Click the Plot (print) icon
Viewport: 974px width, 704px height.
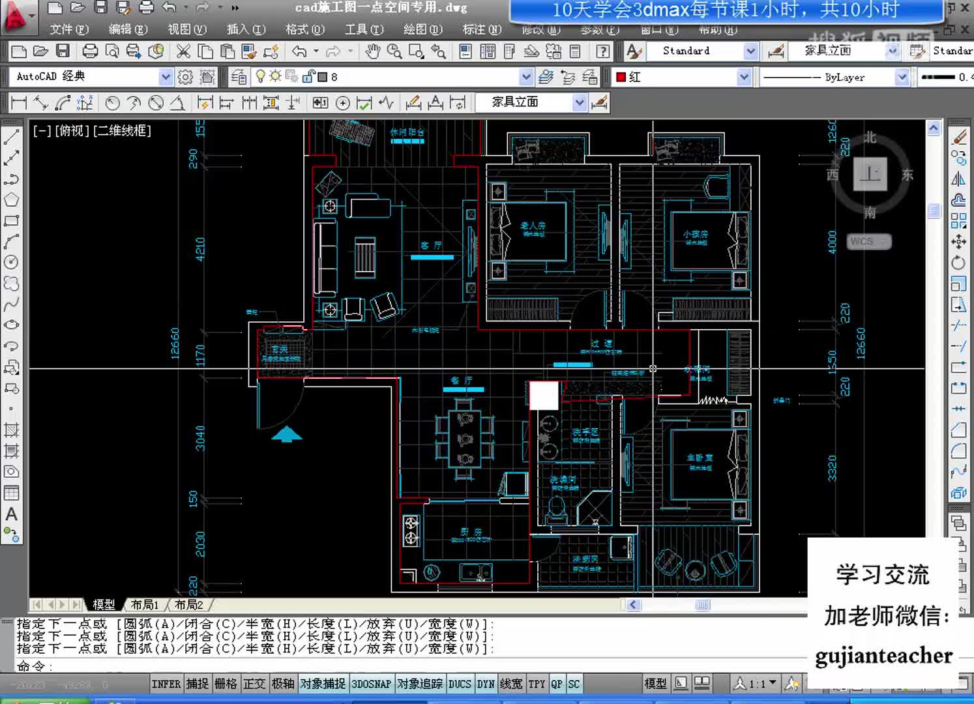click(89, 51)
